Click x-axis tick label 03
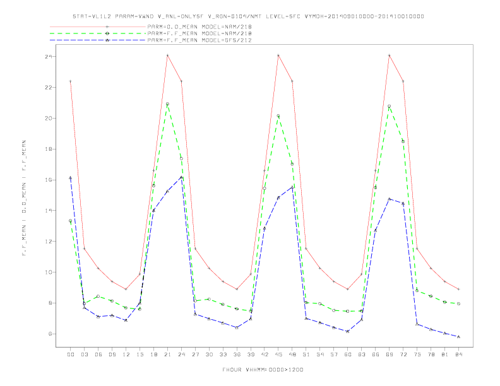 click(85, 354)
